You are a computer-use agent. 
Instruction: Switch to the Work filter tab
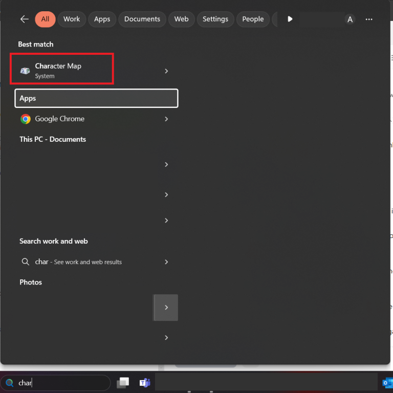click(x=72, y=19)
